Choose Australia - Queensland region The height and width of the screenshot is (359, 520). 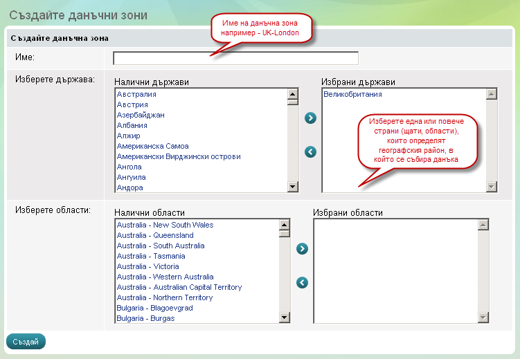[x=155, y=235]
